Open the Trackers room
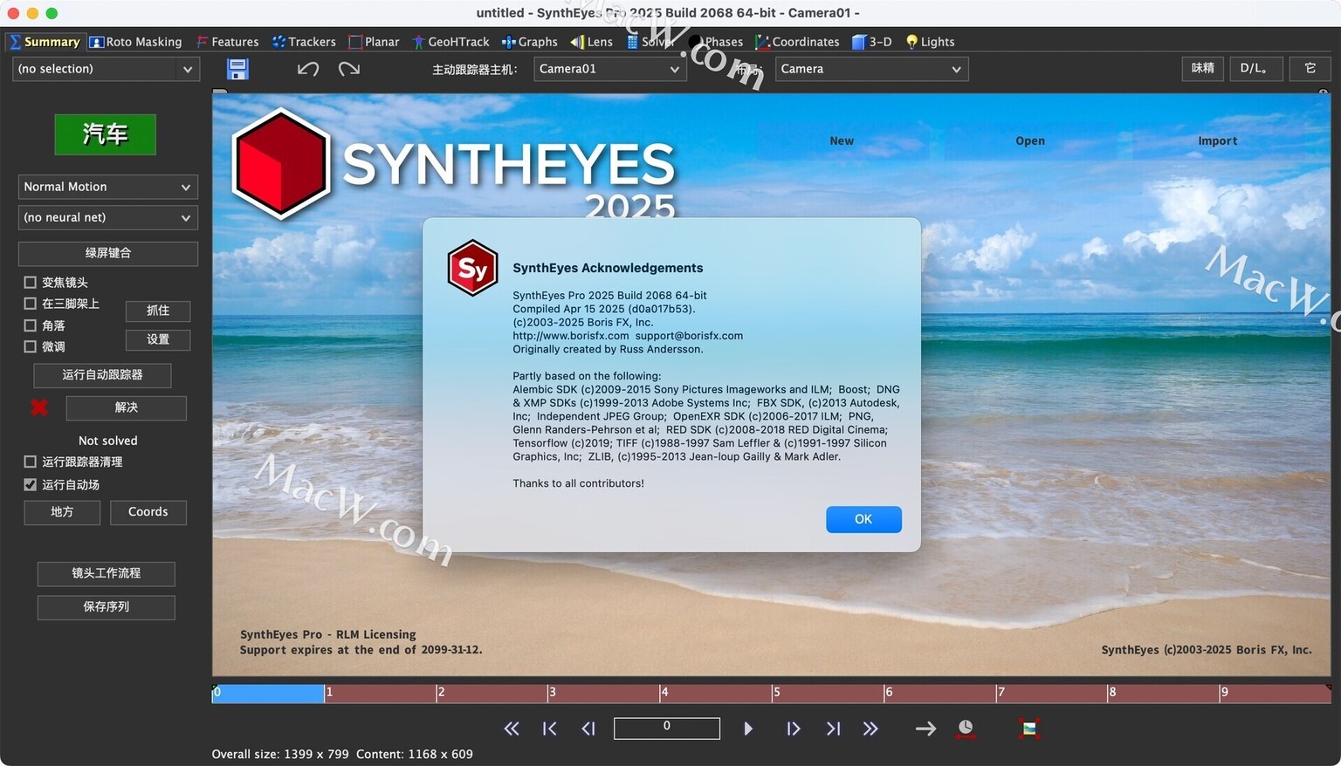This screenshot has height=766, width=1341. 304,42
